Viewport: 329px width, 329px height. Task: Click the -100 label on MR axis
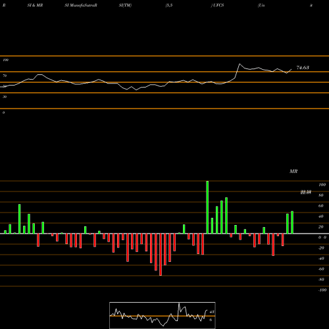pyautogui.click(x=322, y=290)
